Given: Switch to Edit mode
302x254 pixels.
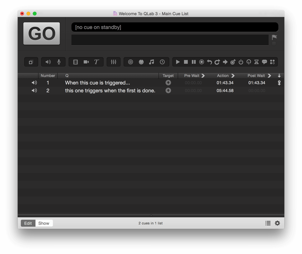Looking at the screenshot, I should [28, 223].
